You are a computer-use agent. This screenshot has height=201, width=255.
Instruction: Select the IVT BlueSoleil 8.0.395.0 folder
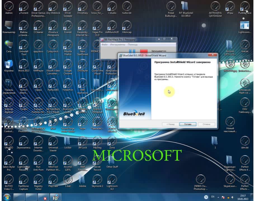click(x=186, y=9)
